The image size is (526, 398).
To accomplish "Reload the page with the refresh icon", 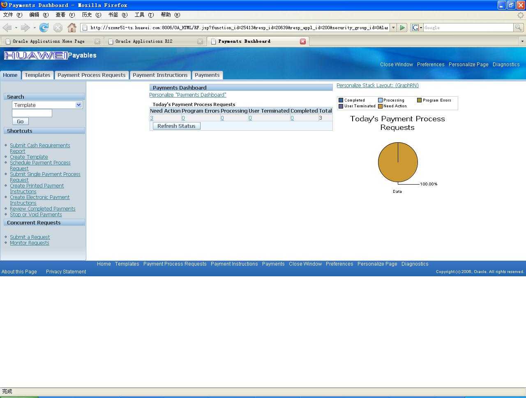I will [x=44, y=28].
